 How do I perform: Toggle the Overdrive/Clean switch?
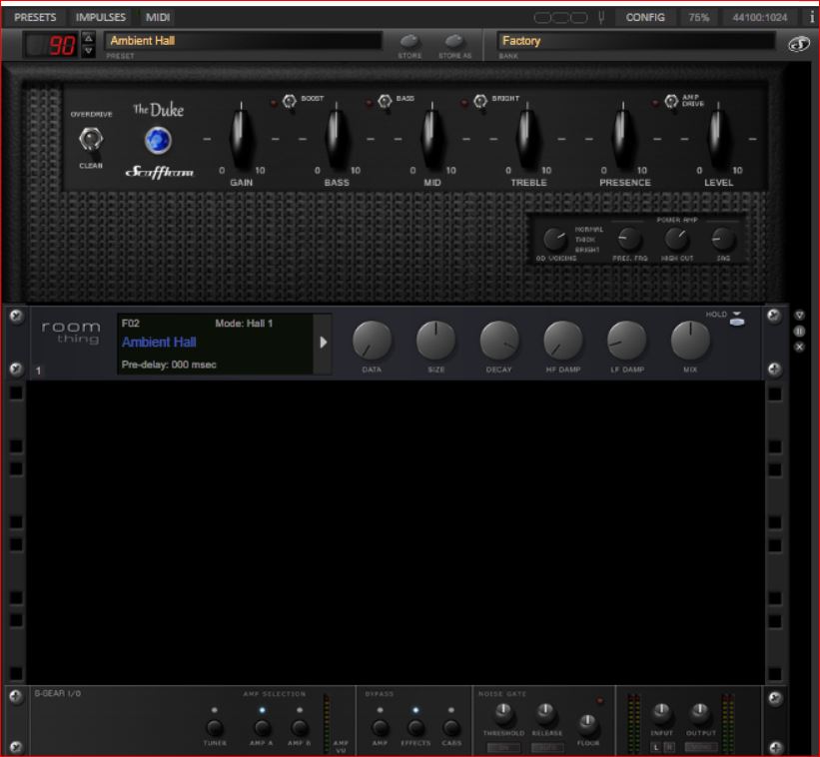[91, 140]
